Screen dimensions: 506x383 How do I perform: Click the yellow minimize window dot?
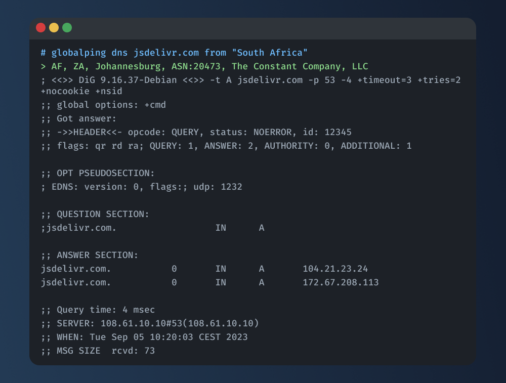click(54, 28)
